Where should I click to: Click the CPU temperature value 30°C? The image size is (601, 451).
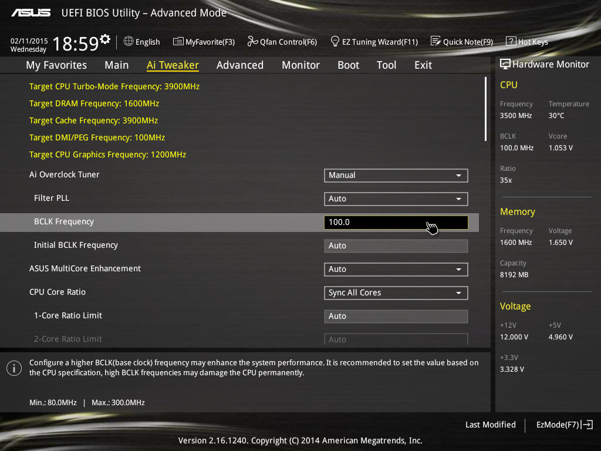point(556,116)
